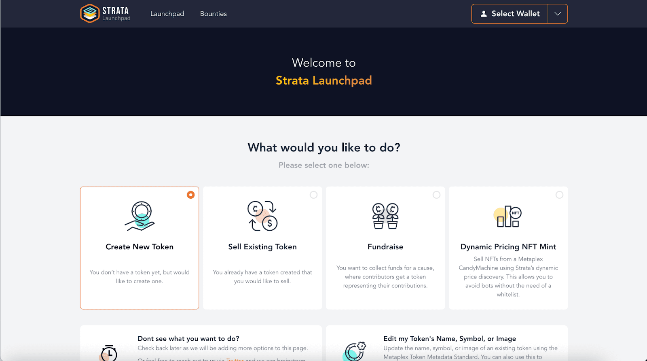Screen dimensions: 647x361
Task: Click the Strata Launchpad logo
Action: (105, 14)
